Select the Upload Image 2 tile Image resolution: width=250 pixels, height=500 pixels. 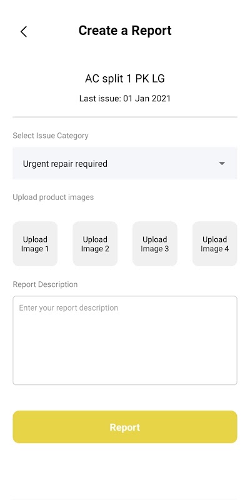click(95, 244)
